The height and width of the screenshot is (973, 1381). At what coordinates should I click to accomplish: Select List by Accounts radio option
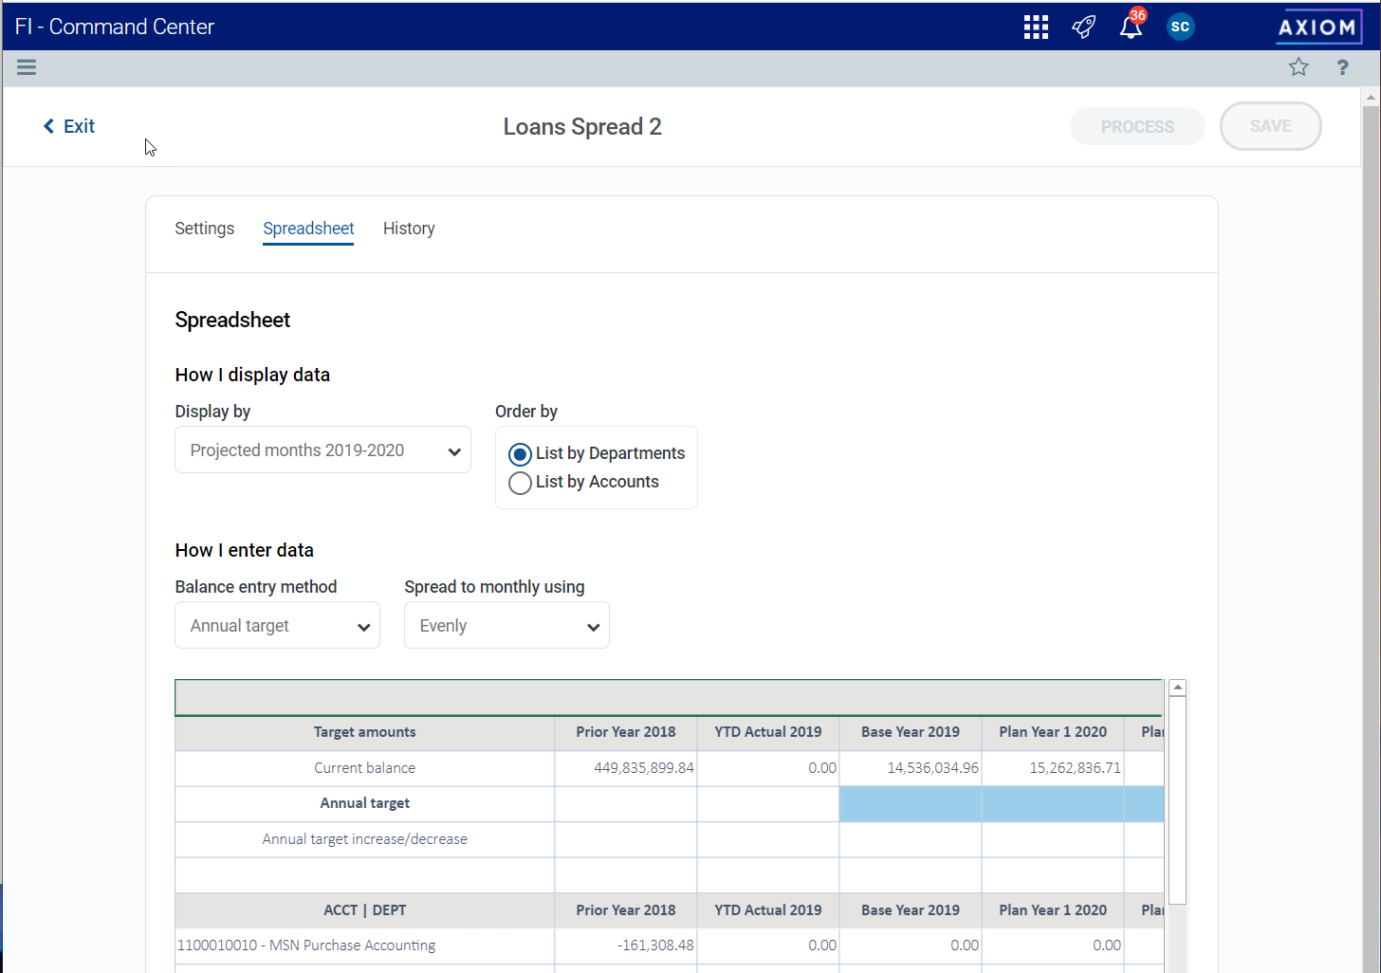(x=520, y=483)
